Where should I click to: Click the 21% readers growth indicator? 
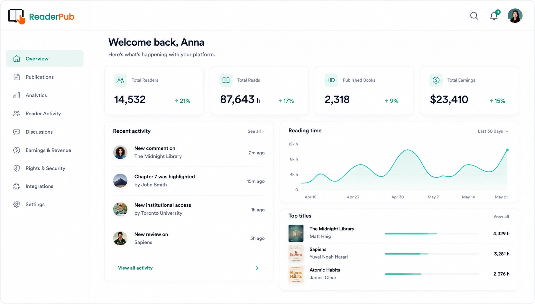[182, 101]
